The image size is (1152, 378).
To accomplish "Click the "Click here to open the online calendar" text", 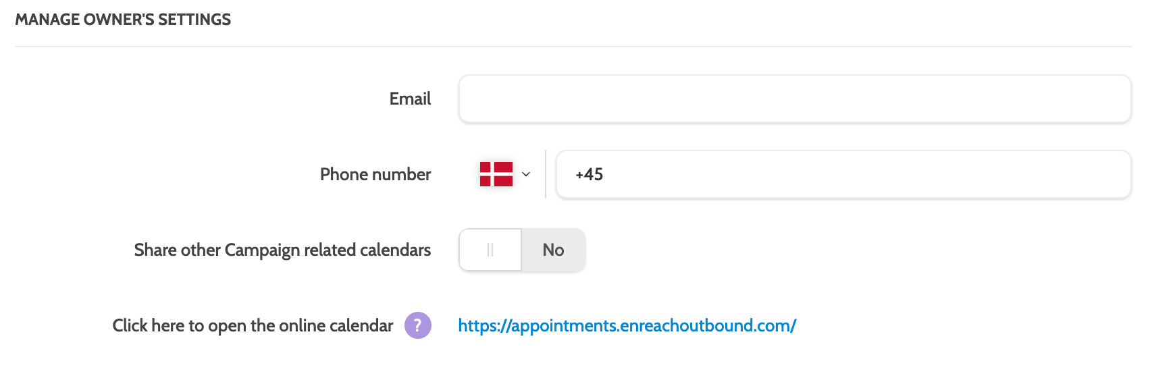I will click(253, 325).
